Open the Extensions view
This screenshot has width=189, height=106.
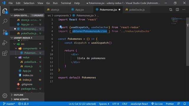coord(5,53)
